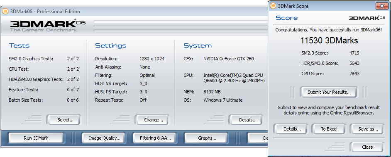This screenshot has height=157, width=391.
Task: Click NVIDIA GeForce GTX 260 text
Action: pos(229,59)
